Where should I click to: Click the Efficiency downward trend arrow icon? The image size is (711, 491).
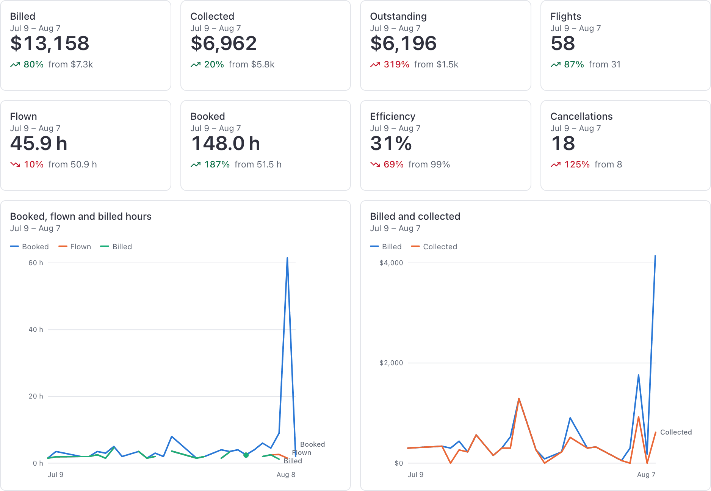(375, 164)
